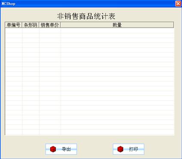Select first empty cell under 销售单价
The width and height of the screenshot is (182, 159).
point(50,31)
